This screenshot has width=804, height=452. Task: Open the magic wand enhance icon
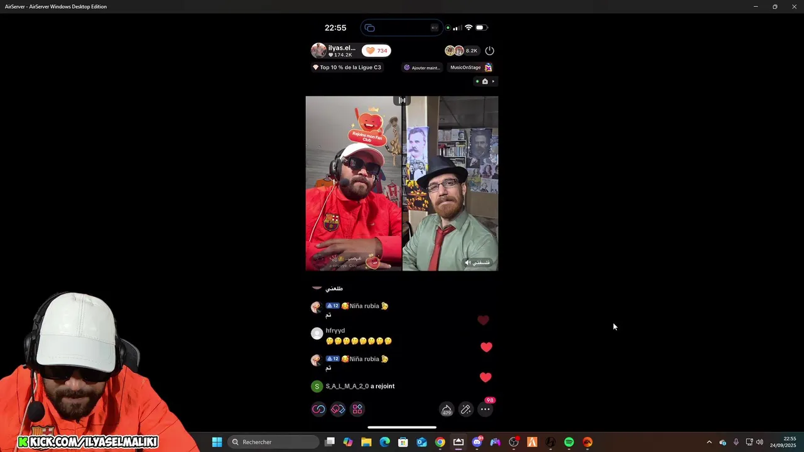tap(466, 409)
